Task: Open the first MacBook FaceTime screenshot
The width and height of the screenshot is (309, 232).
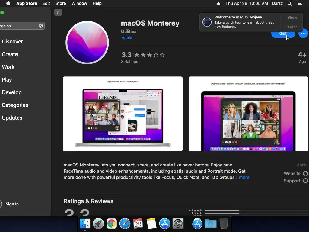Action: pos(123,114)
